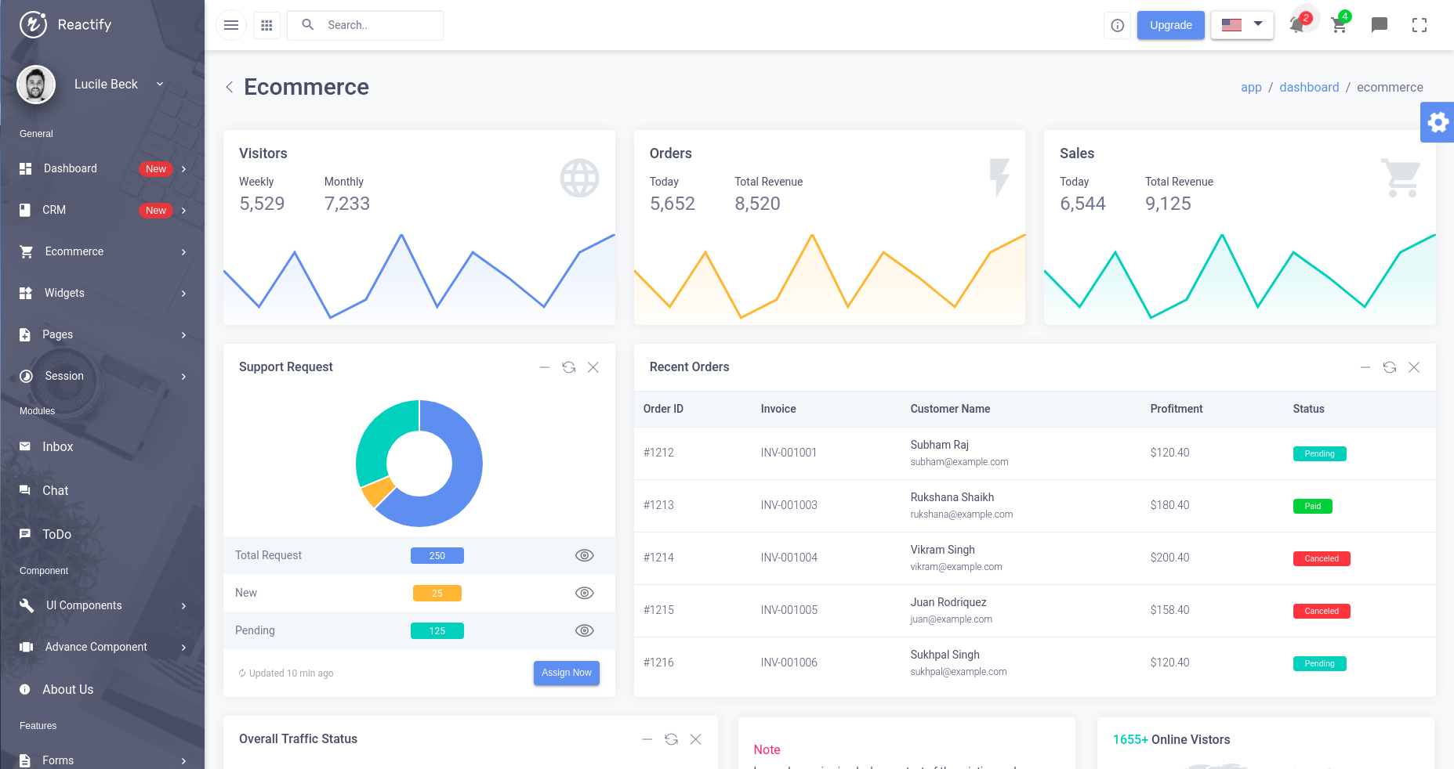1454x769 pixels.
Task: Click the yellow 25 progress badge for New requests
Action: [x=437, y=593]
